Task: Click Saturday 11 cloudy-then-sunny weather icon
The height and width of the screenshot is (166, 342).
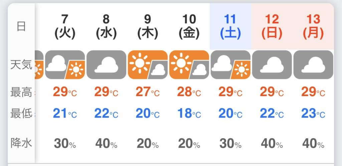Action: [230, 65]
